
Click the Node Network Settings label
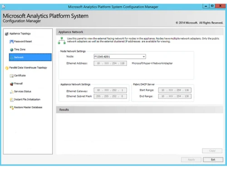tap(73, 51)
